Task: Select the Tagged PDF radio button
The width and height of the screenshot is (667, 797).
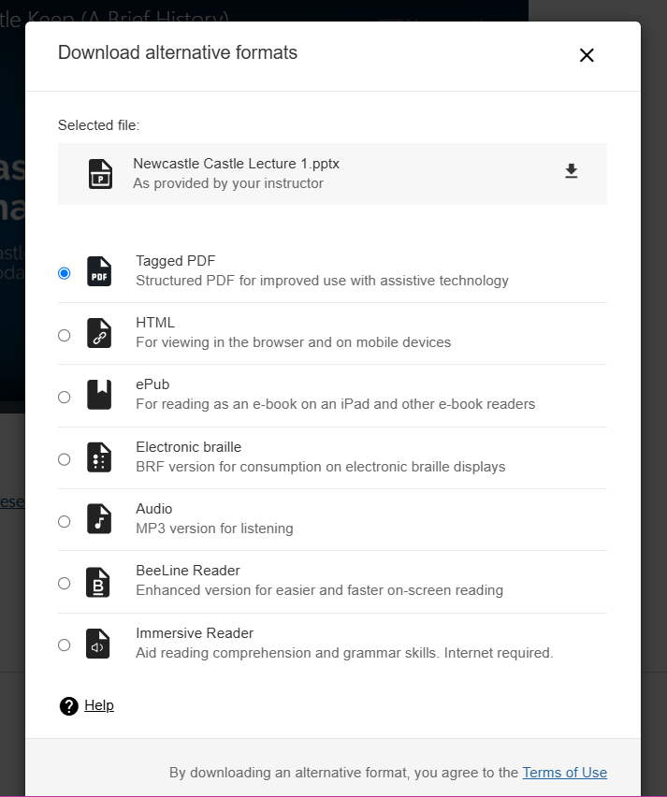Action: 64,273
